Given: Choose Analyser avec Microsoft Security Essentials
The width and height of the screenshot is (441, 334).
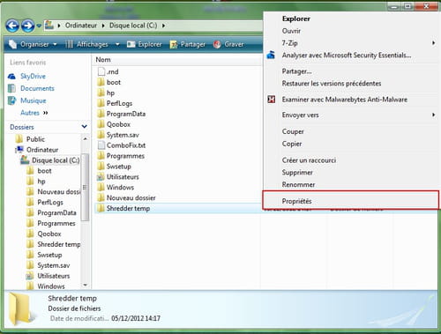Looking at the screenshot, I should (347, 56).
